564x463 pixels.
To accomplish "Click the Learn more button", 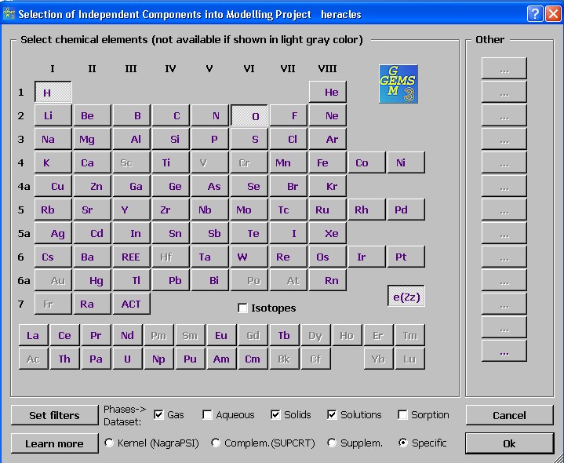I will [x=54, y=443].
